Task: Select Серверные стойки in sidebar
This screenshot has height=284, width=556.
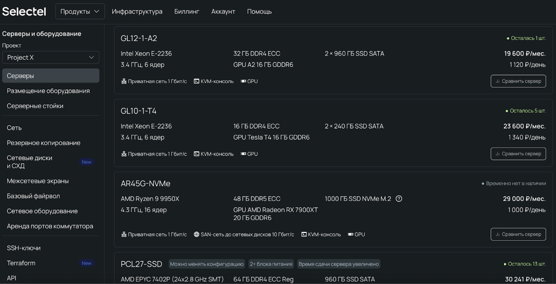Action: (35, 106)
